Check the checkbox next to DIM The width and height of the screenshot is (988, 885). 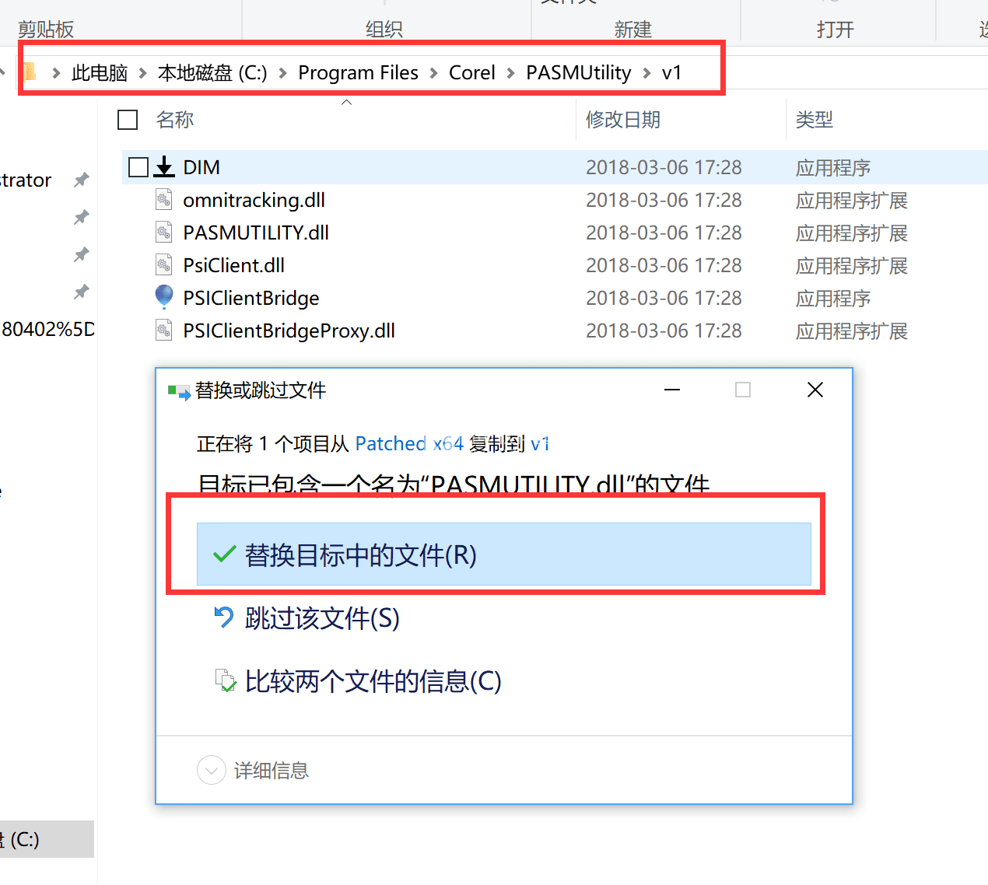(x=138, y=166)
